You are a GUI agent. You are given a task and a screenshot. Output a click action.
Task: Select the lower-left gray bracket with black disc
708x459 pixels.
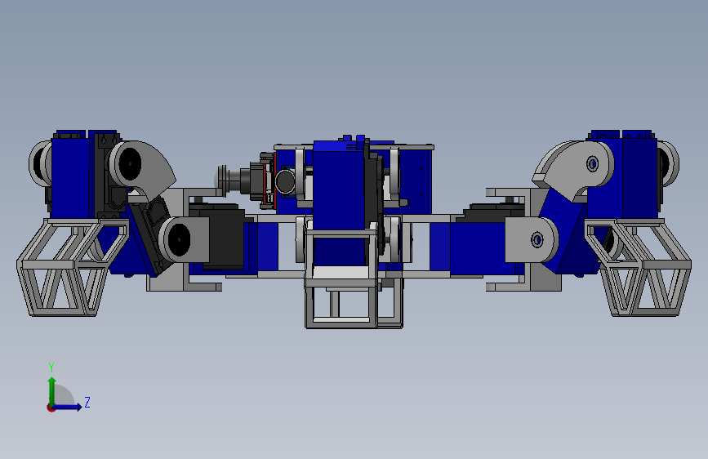[x=185, y=239]
